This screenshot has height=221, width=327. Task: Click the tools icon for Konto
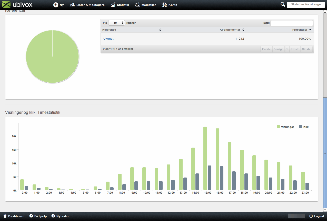164,5
